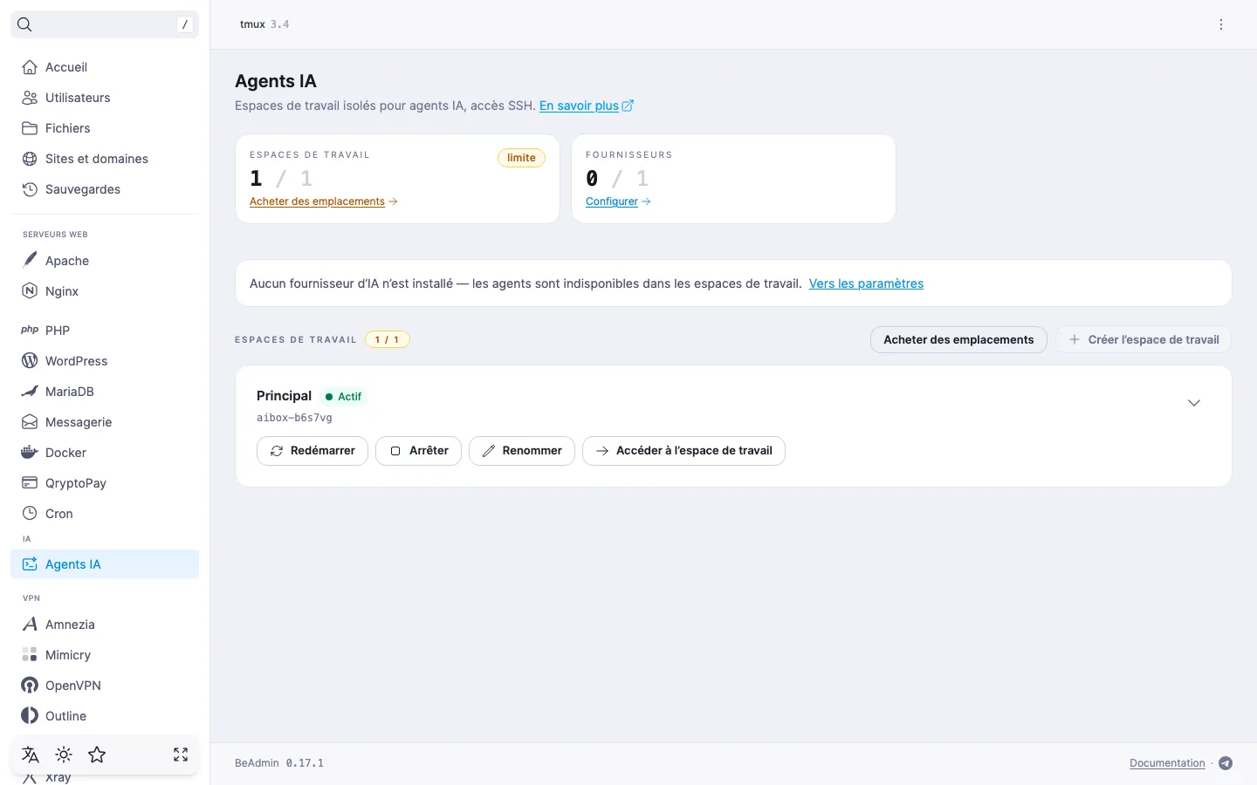Click the star favorites icon
Image resolution: width=1257 pixels, height=785 pixels.
[97, 754]
